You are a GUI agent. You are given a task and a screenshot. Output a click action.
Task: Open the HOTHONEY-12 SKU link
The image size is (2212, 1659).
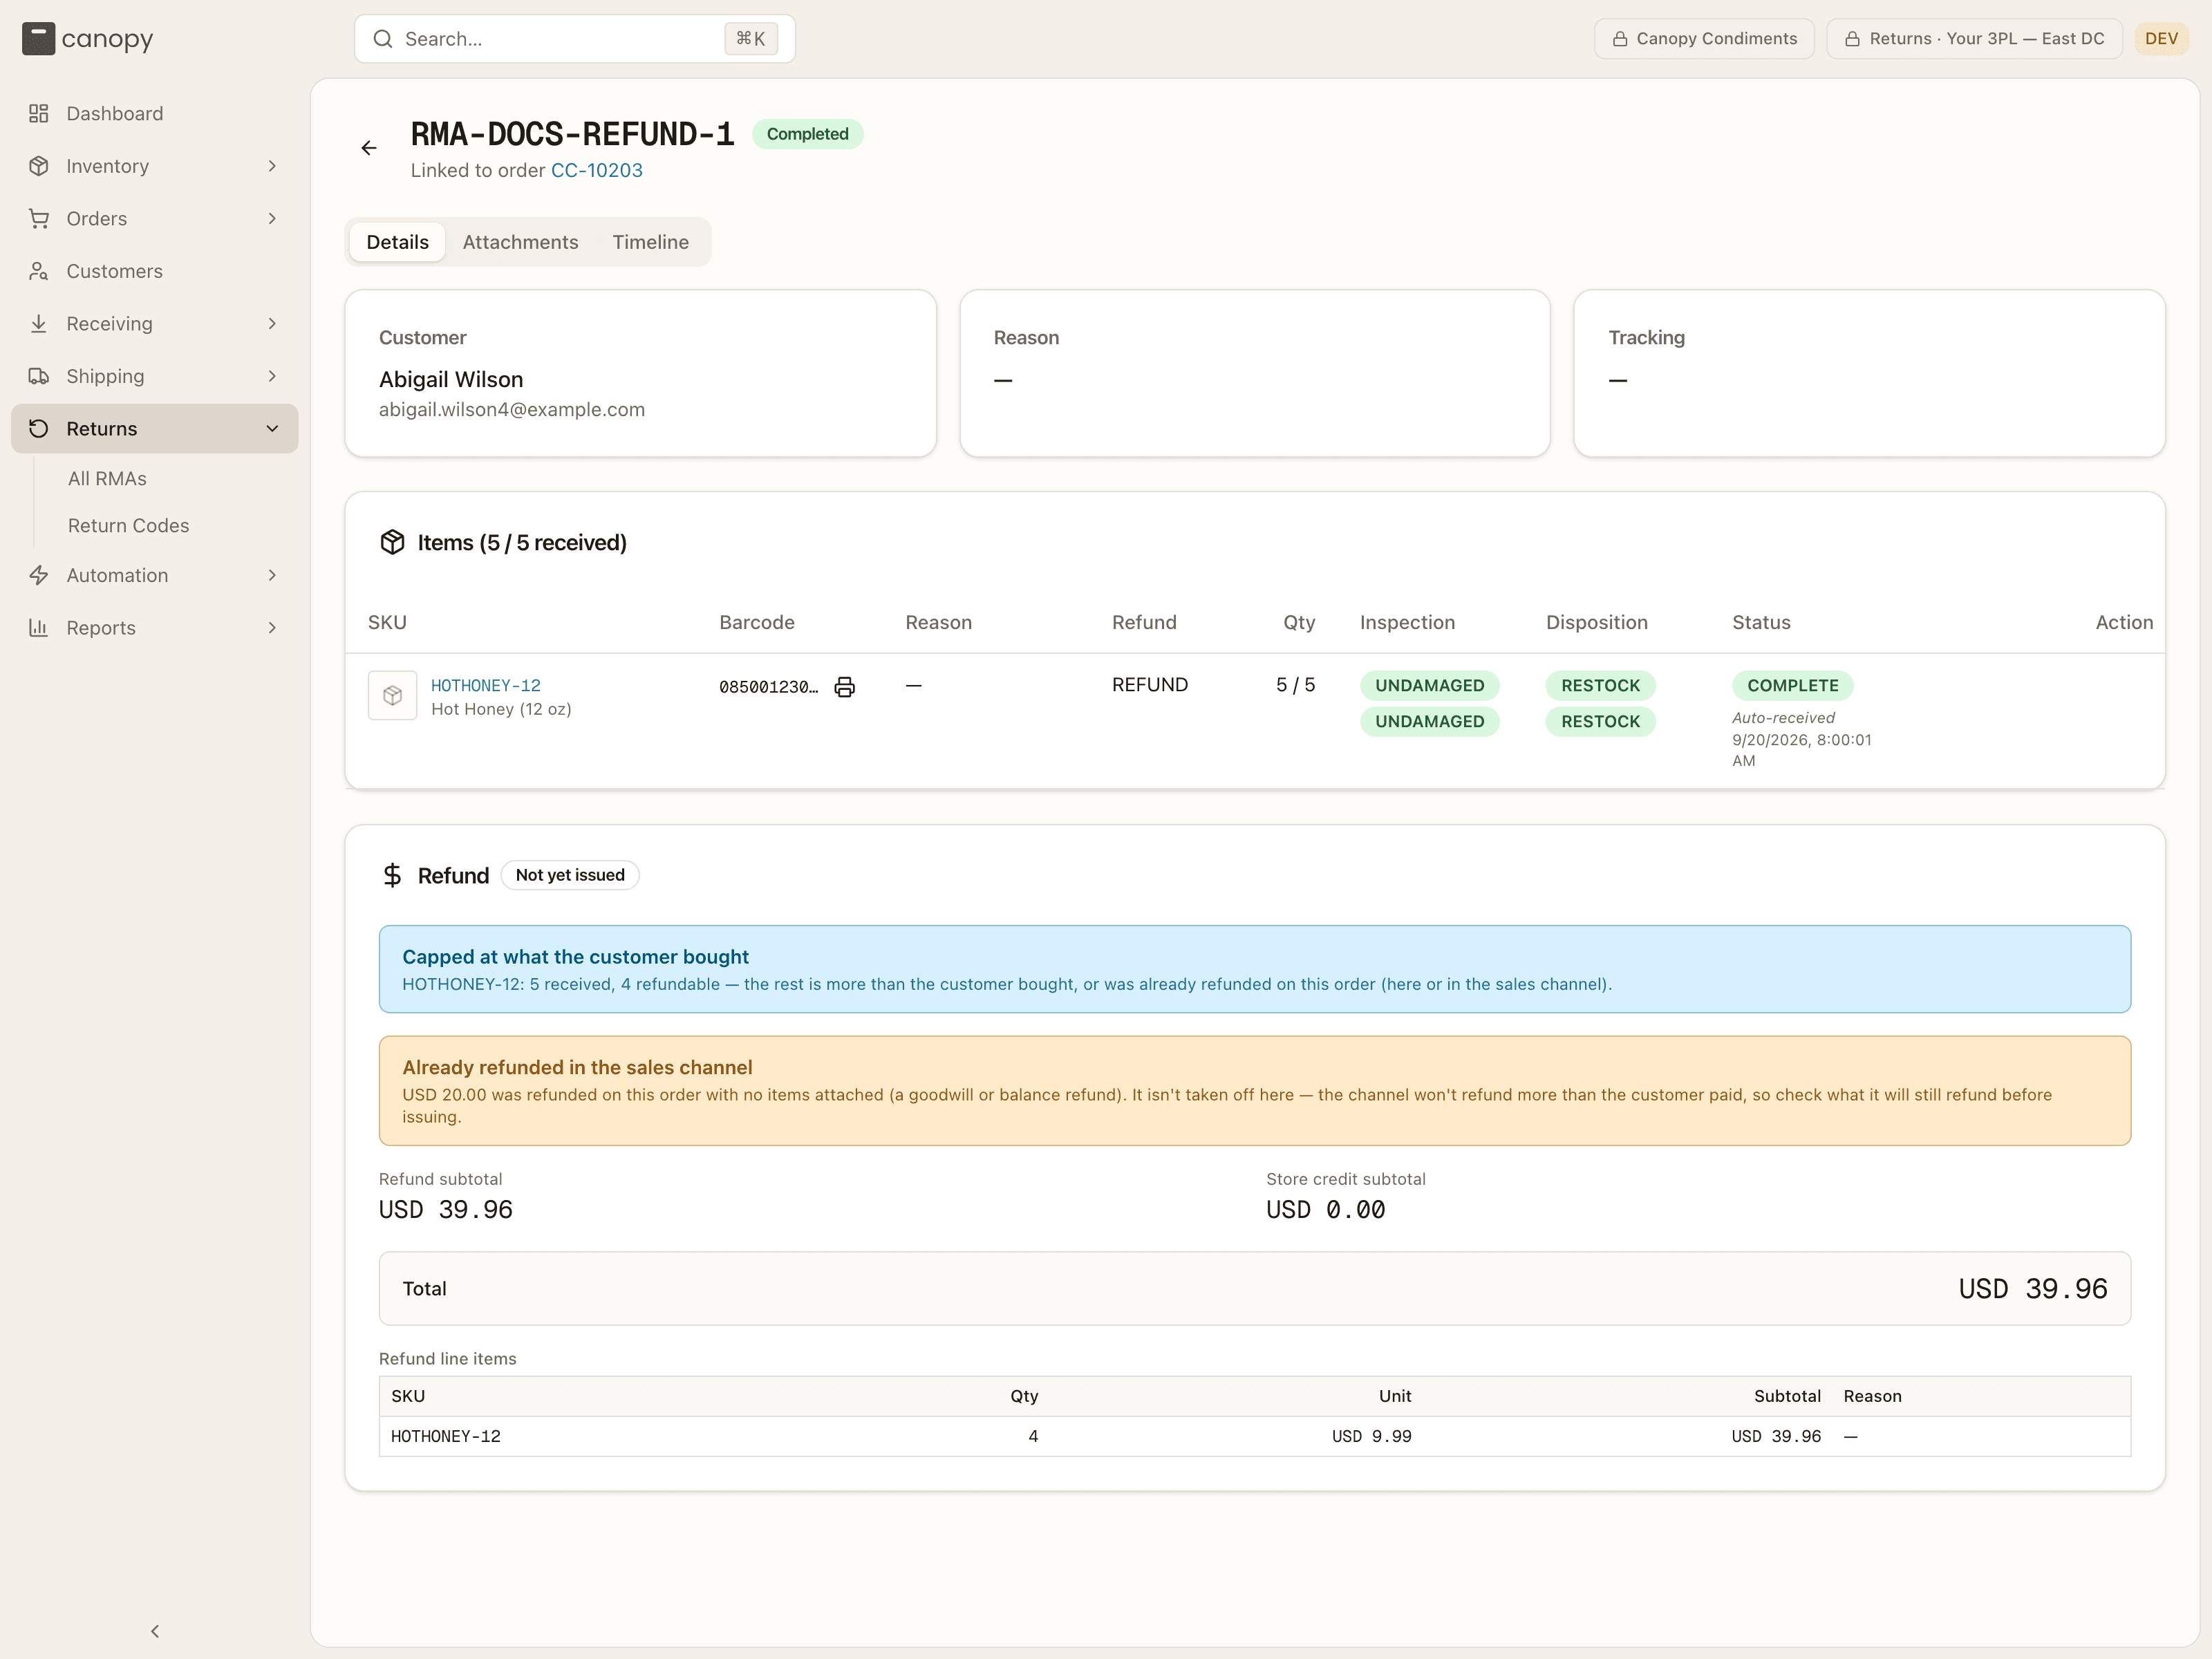click(x=486, y=685)
